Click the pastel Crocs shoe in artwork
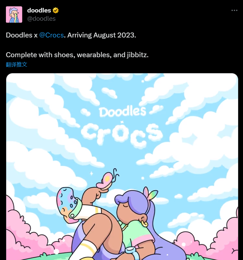This screenshot has height=260, width=243. click(68, 201)
